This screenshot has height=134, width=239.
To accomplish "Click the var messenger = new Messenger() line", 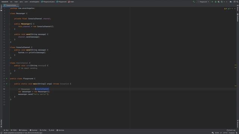I will (34, 92).
